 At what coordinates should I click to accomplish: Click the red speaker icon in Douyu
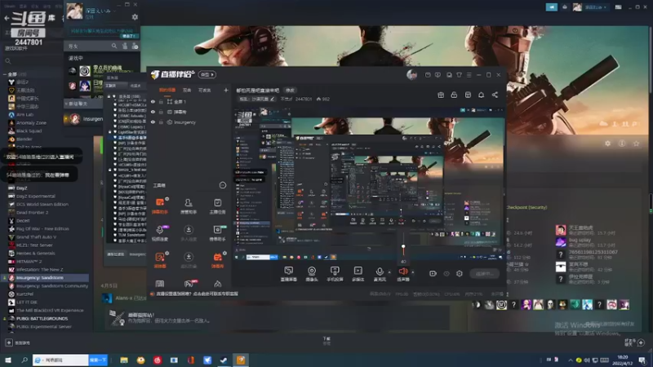402,272
